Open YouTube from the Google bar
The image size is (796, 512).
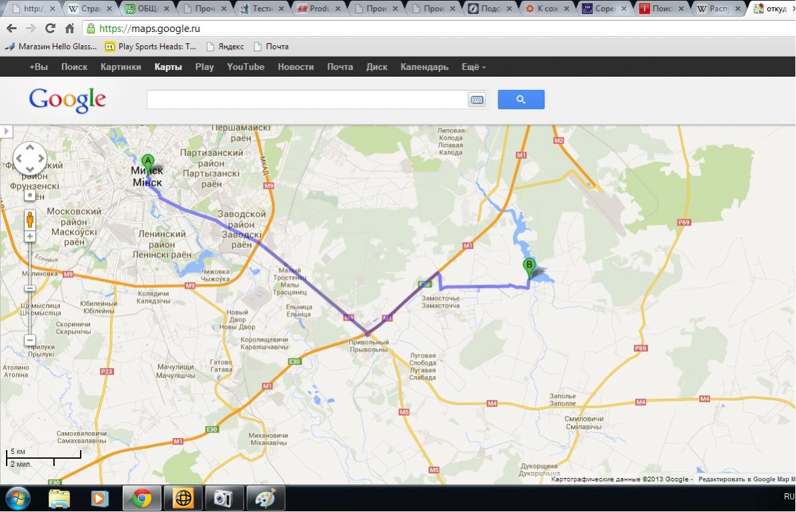pyautogui.click(x=246, y=67)
